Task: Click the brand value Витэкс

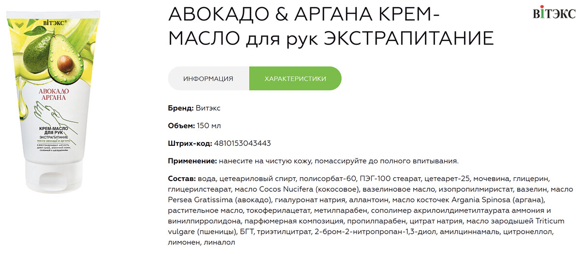Action: [208, 108]
